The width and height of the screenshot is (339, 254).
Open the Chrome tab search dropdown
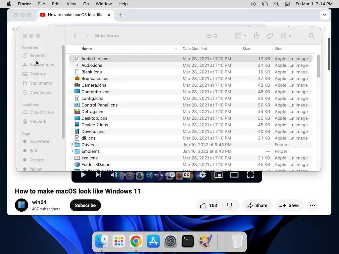point(324,15)
